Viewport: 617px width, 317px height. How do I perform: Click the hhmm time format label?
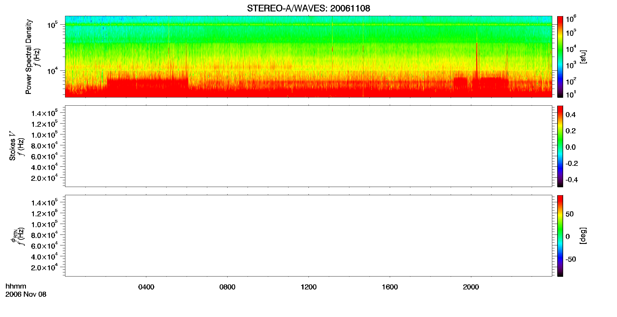(x=16, y=286)
